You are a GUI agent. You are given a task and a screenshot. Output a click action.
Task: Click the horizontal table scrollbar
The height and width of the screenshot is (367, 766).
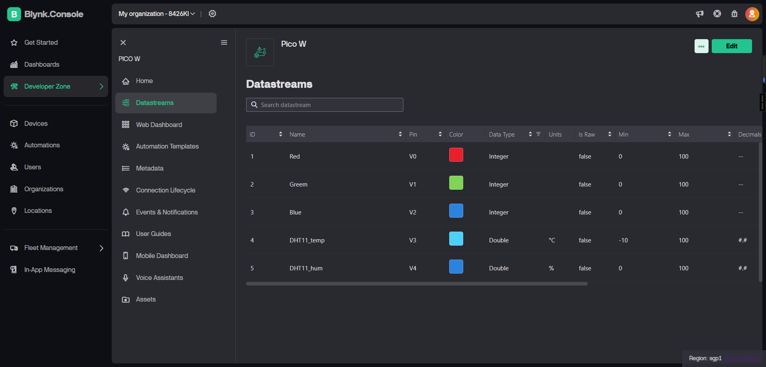coord(417,284)
